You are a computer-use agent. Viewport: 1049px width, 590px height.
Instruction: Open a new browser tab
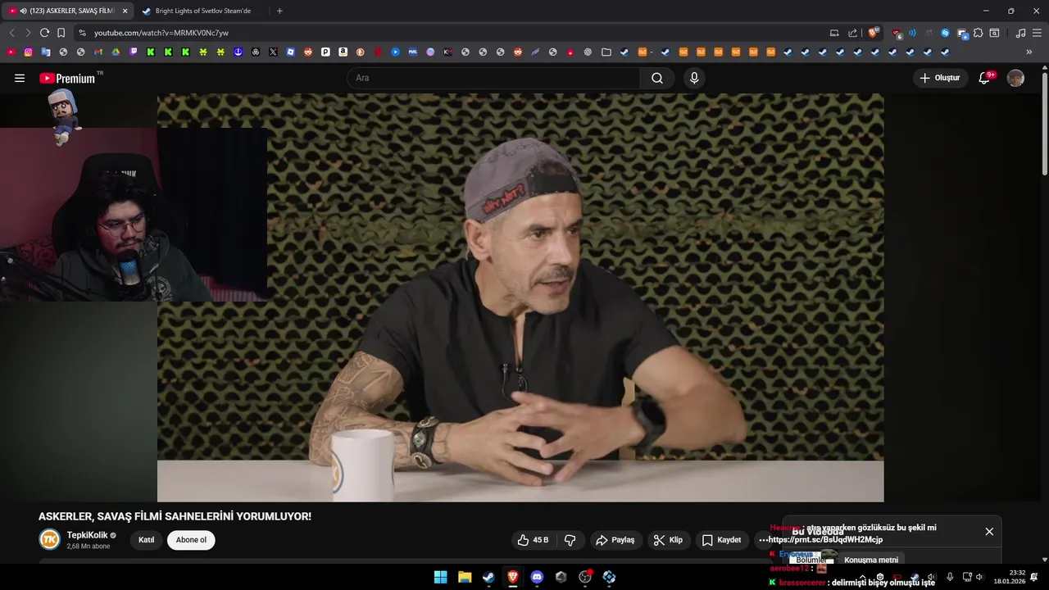279,11
